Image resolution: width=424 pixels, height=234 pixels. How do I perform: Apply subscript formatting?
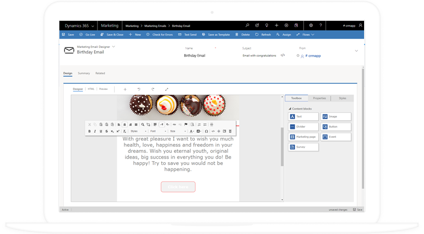[x=112, y=131]
